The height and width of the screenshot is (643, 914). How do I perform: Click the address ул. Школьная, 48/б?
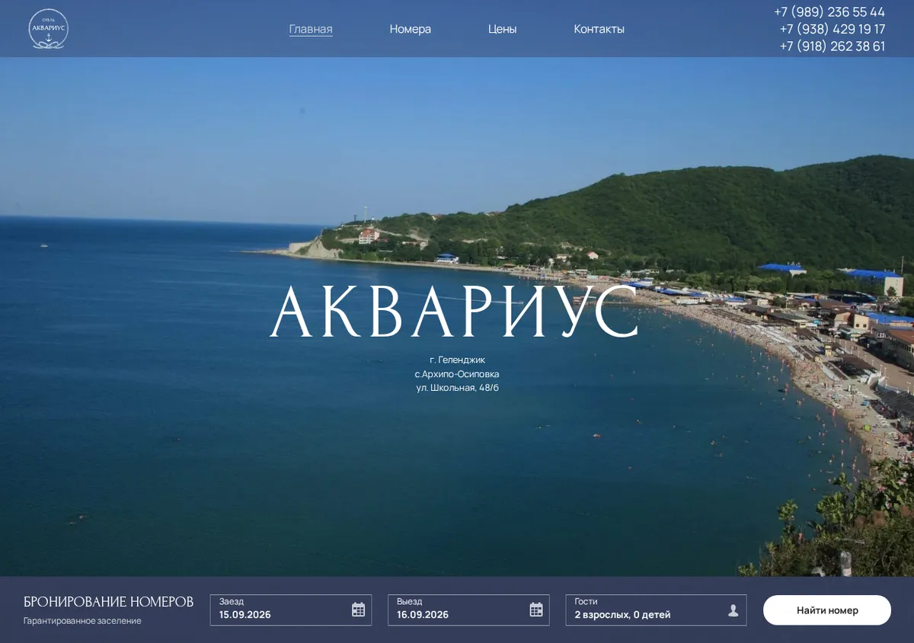pos(457,388)
